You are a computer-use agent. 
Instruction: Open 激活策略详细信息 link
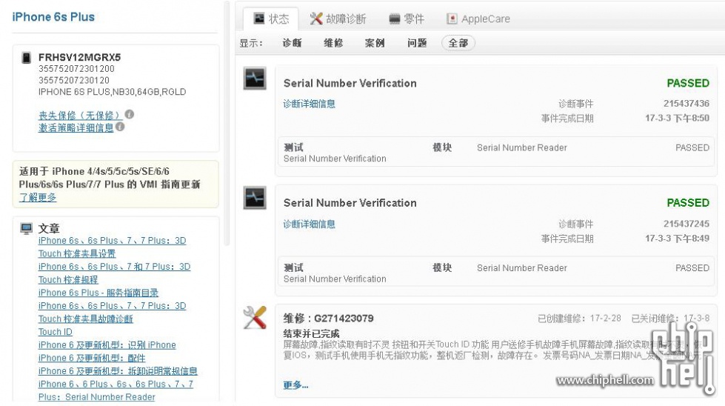(76, 127)
